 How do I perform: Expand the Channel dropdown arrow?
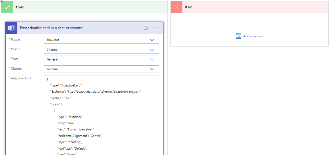(x=152, y=69)
